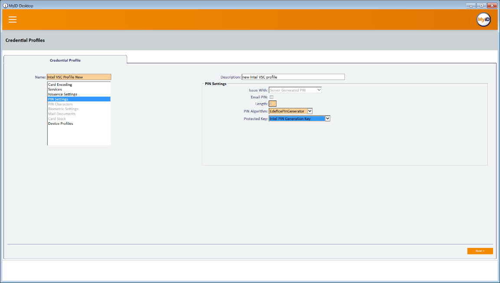Select Mail Documents in the list
500x283 pixels.
(79, 114)
